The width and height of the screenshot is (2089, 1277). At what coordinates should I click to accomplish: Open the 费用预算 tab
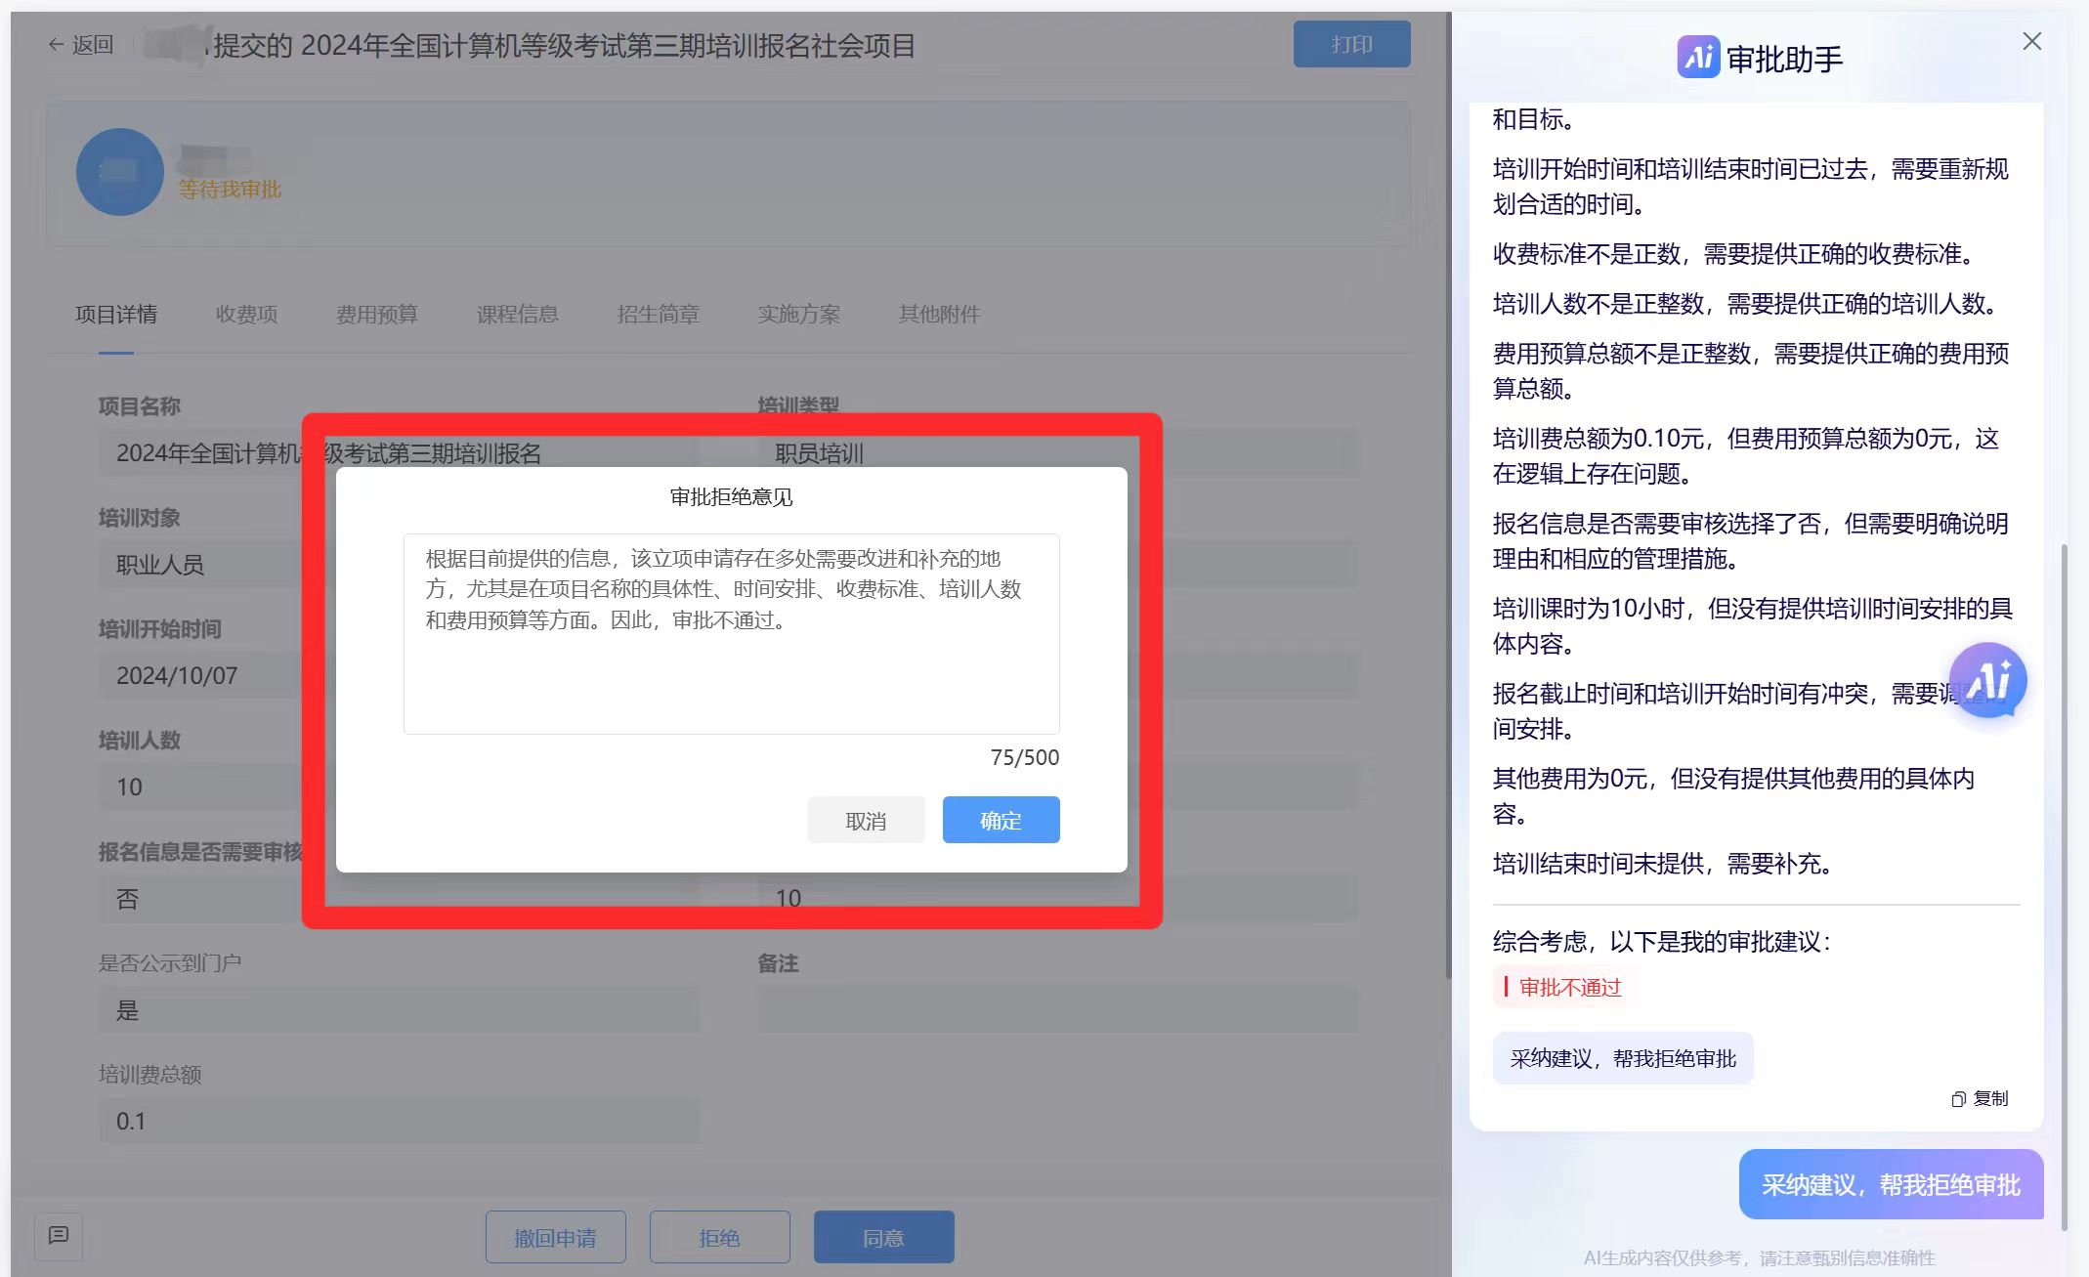[377, 314]
